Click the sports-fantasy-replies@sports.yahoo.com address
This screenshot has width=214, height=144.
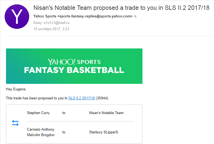click(x=95, y=16)
